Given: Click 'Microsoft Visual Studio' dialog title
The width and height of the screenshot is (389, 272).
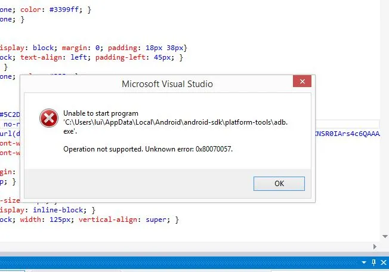Looking at the screenshot, I should pos(167,84).
